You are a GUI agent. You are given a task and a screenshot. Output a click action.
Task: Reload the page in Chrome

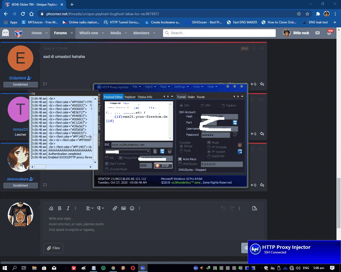(x=23, y=14)
